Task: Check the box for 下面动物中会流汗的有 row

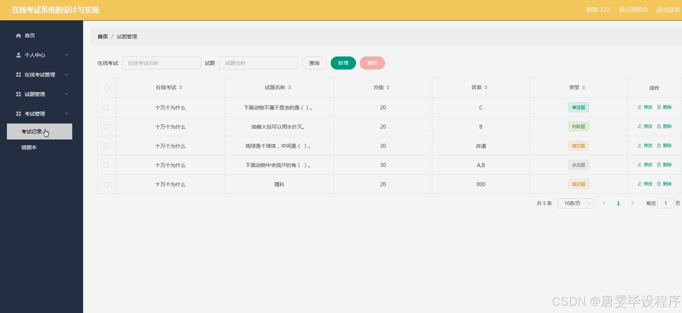Action: [x=106, y=165]
